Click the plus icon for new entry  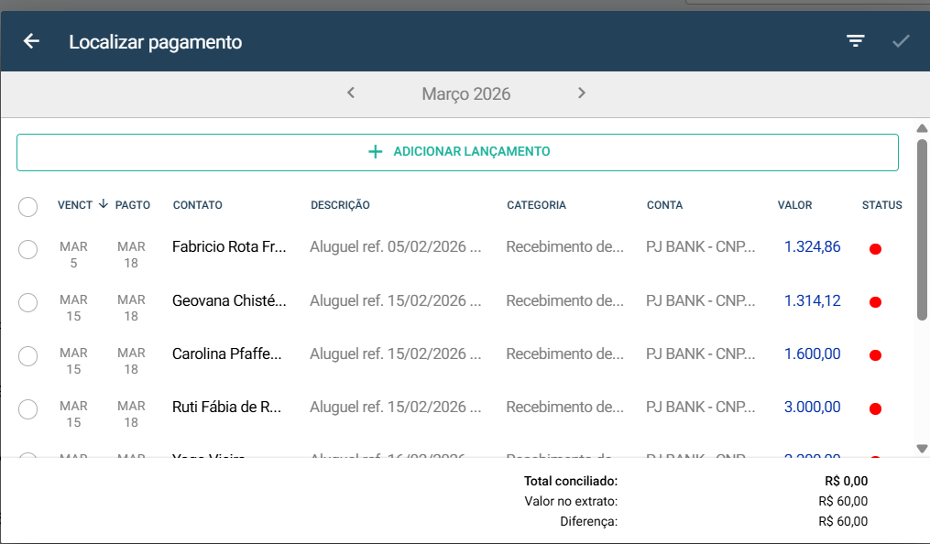pos(376,152)
